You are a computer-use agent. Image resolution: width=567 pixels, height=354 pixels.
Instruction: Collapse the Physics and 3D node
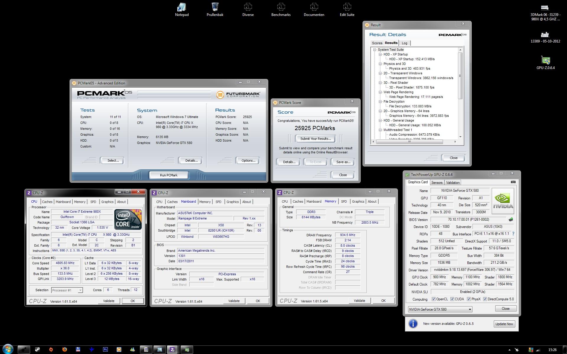coord(380,64)
